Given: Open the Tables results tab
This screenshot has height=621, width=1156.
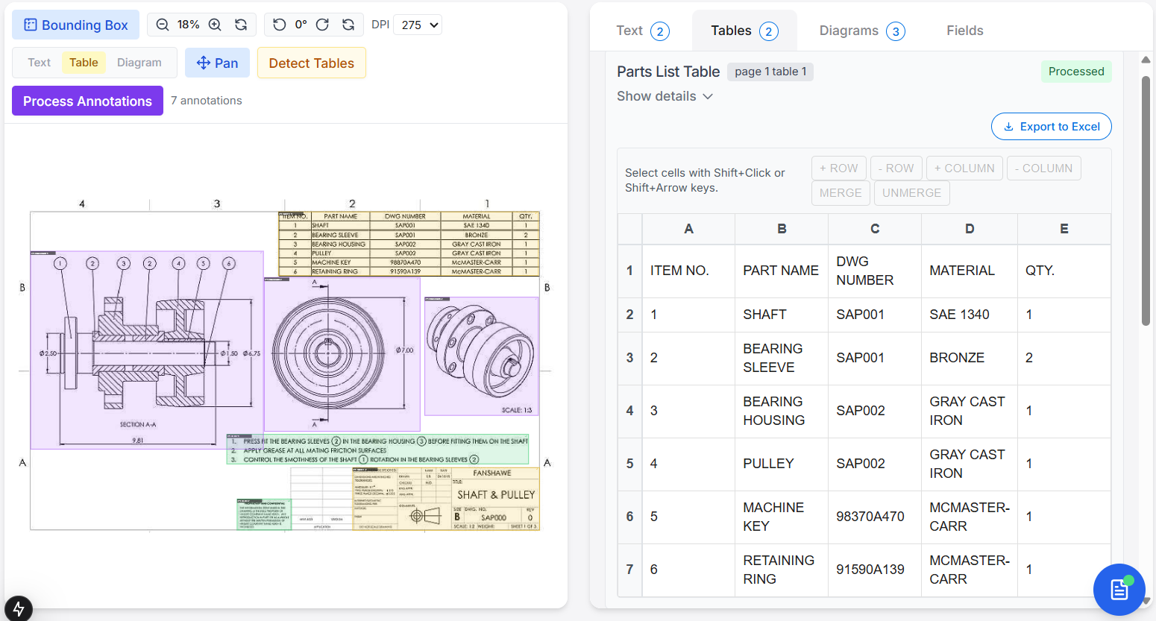Looking at the screenshot, I should 744,31.
